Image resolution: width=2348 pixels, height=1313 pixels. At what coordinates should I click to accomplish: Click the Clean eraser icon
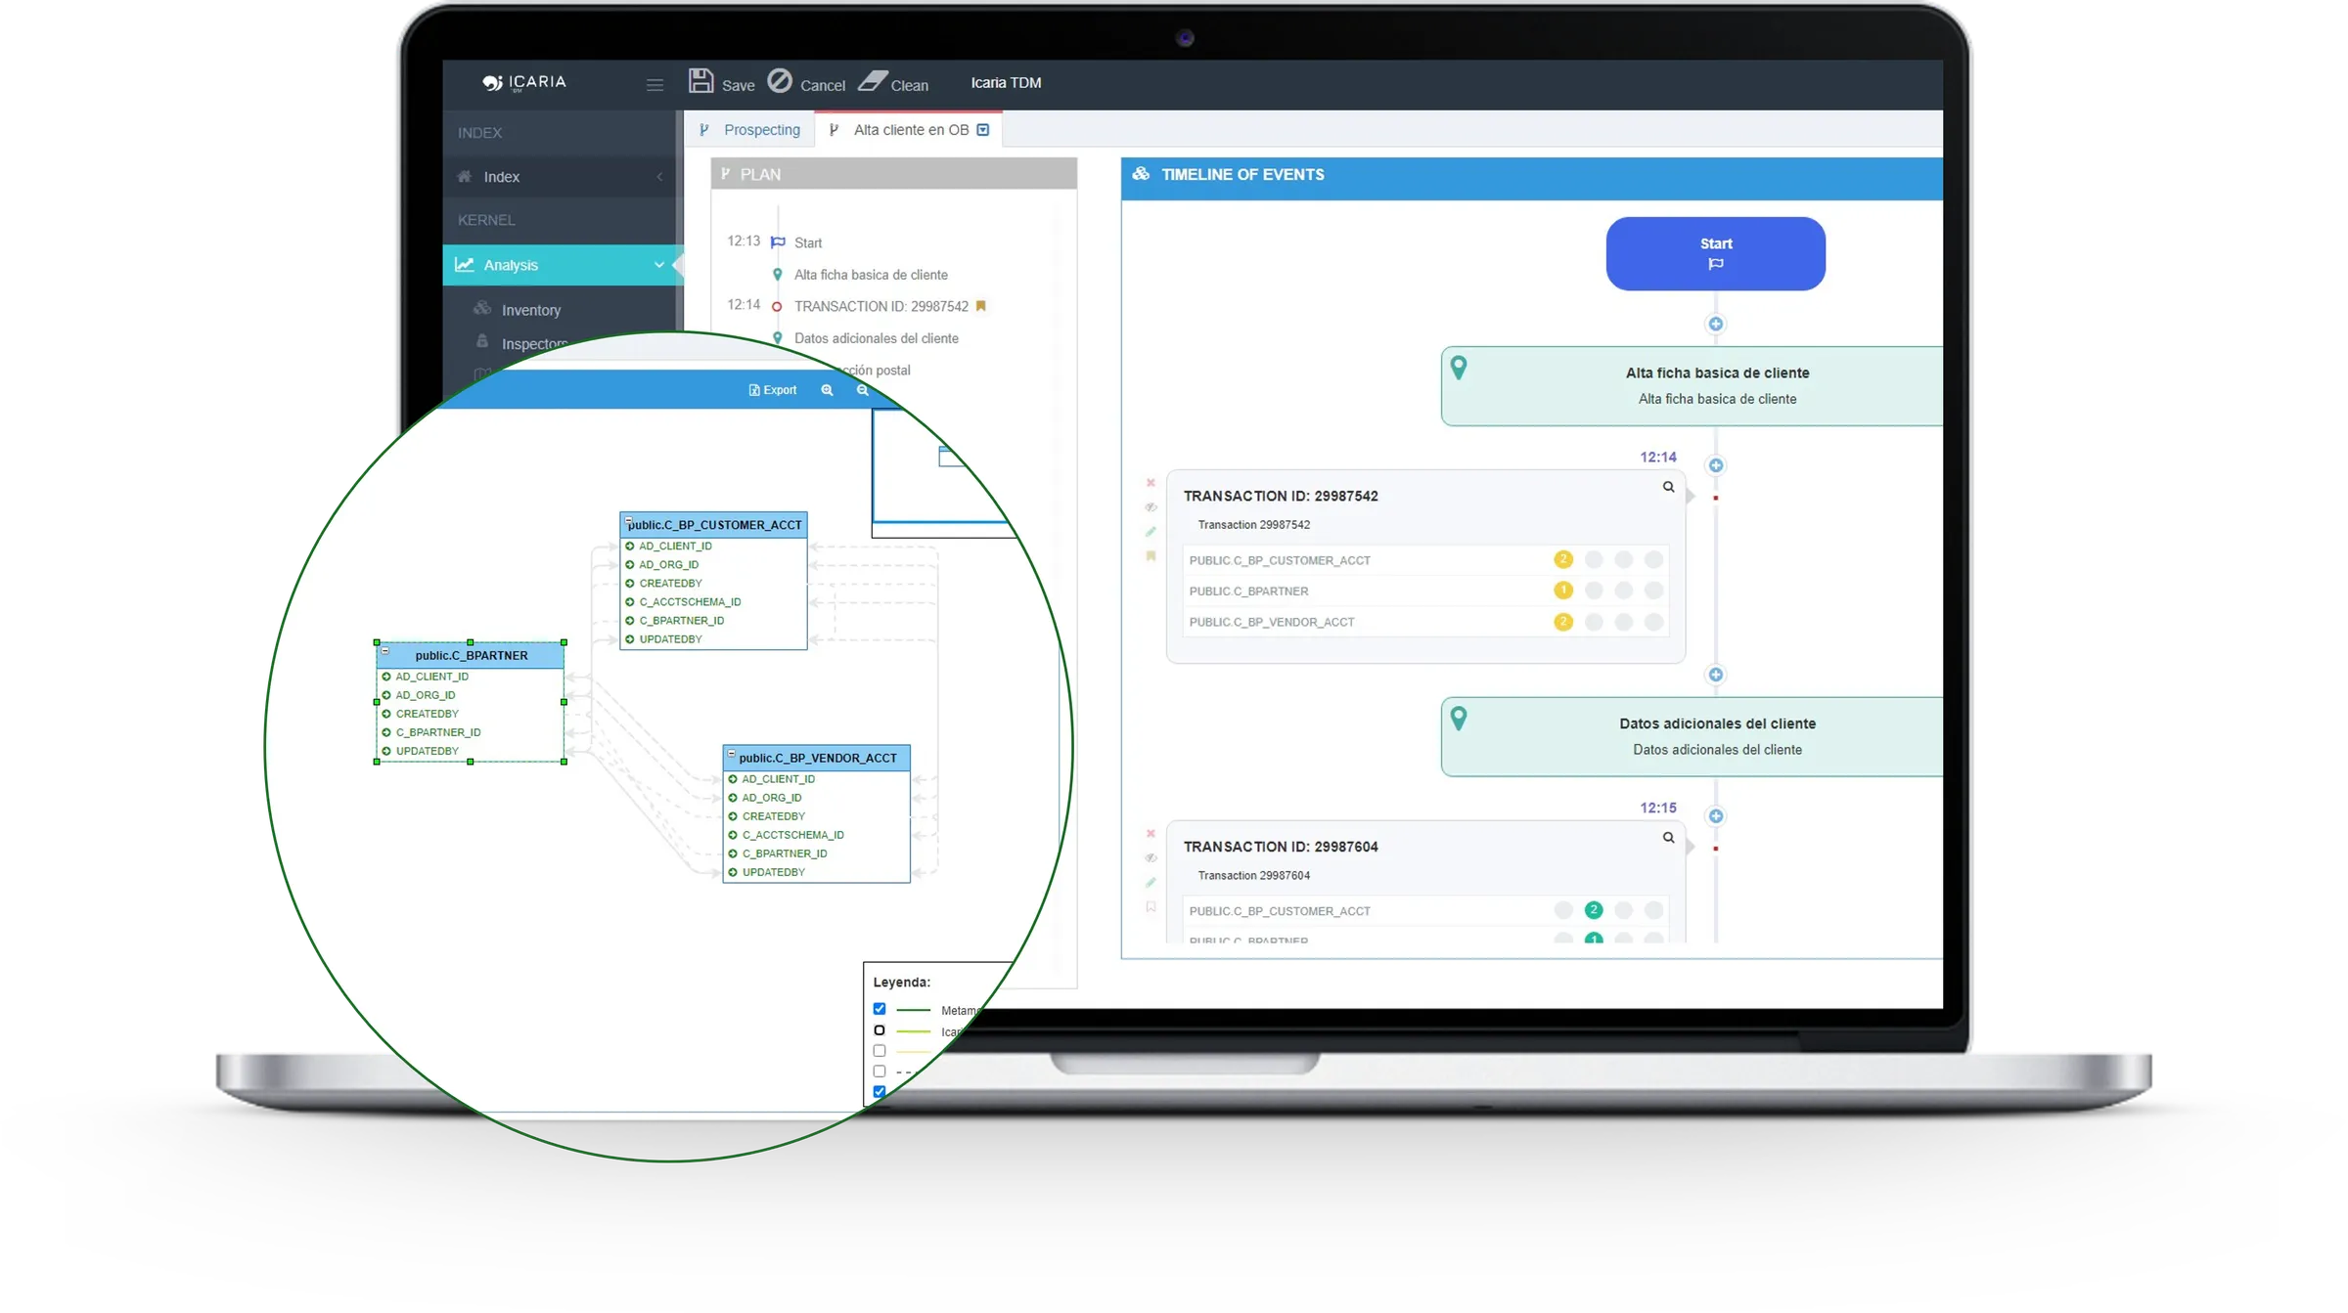pyautogui.click(x=873, y=80)
